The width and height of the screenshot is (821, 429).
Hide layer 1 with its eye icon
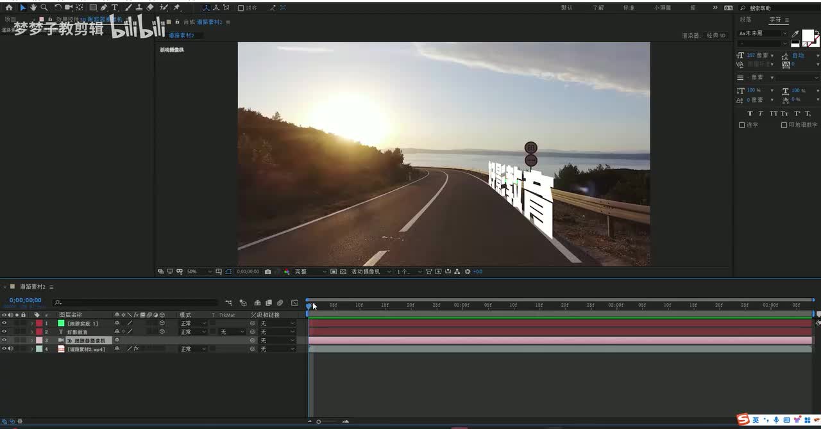(x=4, y=323)
